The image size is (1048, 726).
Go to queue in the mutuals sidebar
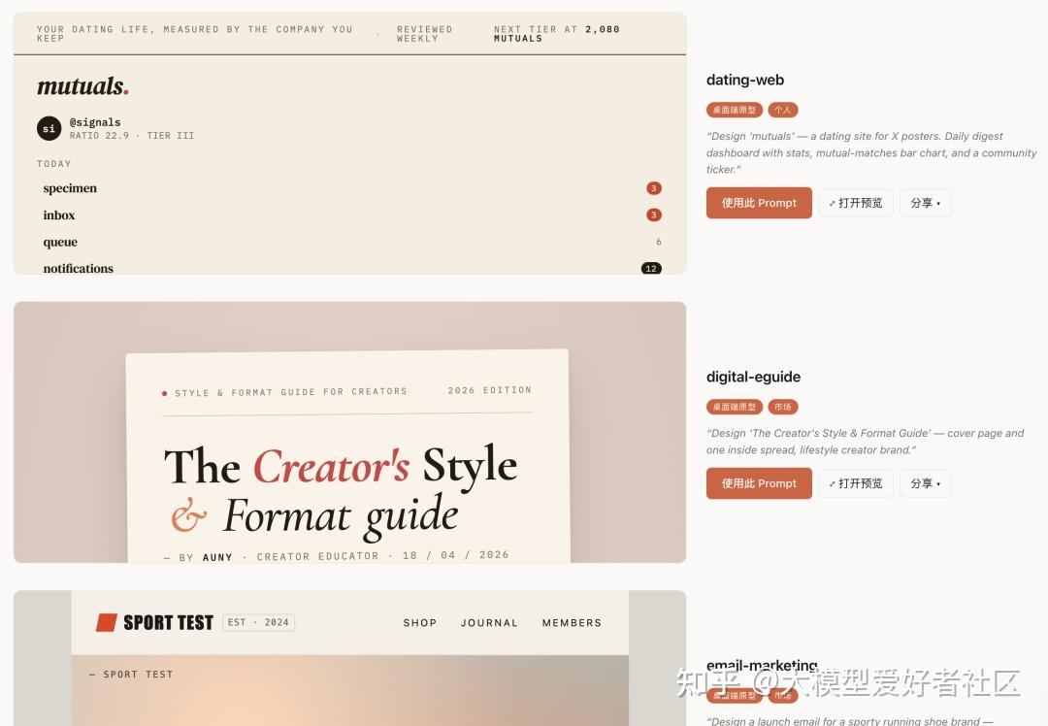point(60,242)
